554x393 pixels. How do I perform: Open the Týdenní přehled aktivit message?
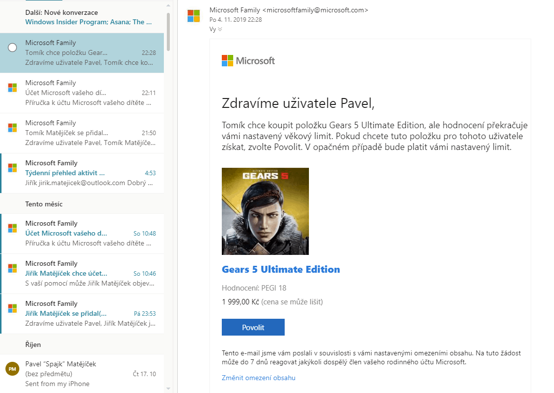click(65, 173)
